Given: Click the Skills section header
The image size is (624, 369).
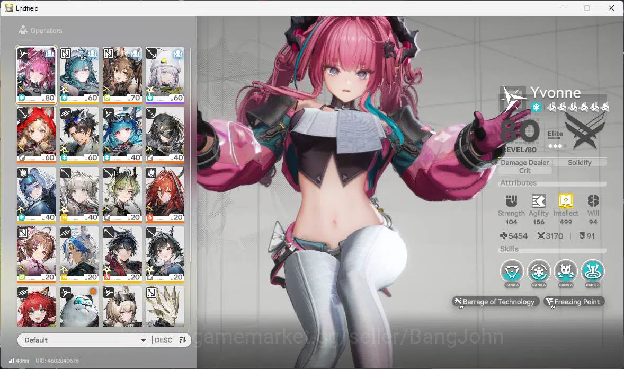Looking at the screenshot, I should pos(509,249).
